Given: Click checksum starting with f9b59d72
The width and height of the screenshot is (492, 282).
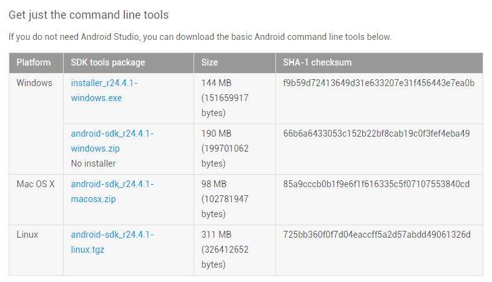Looking at the screenshot, I should tap(378, 83).
